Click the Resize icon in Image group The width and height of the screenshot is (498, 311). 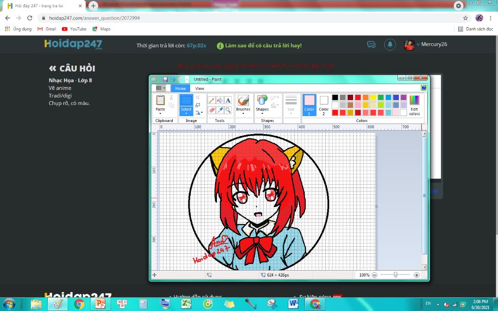197,105
